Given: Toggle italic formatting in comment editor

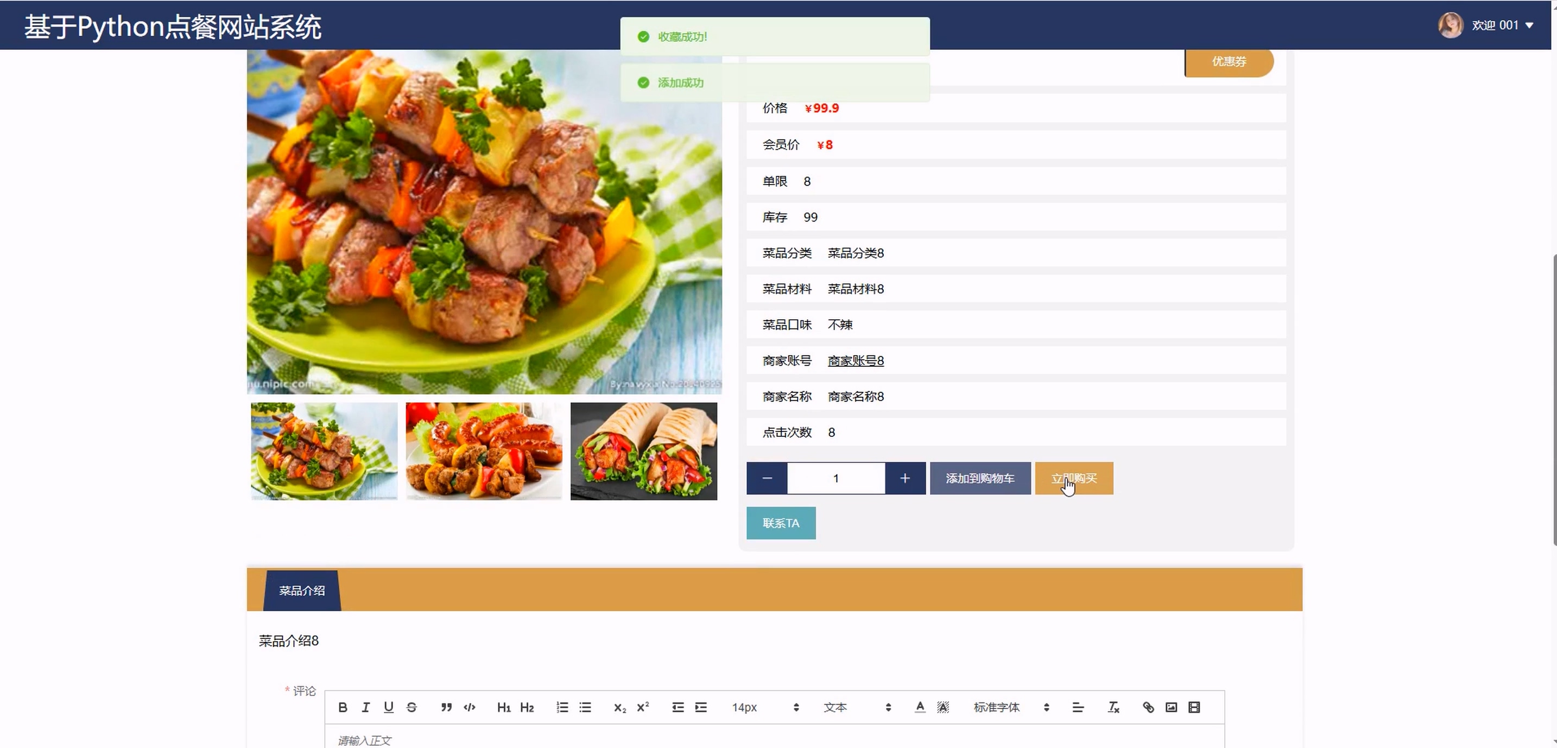Looking at the screenshot, I should tap(366, 707).
